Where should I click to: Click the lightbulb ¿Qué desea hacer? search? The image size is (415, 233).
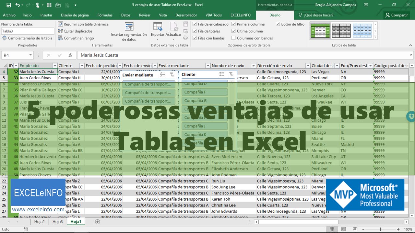point(316,15)
